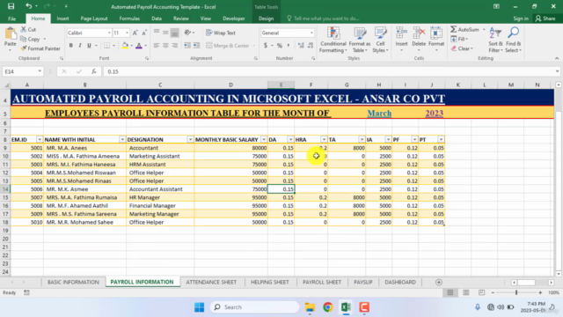
Task: Switch to ATTENDANCE SHEET tab
Action: [x=211, y=283]
